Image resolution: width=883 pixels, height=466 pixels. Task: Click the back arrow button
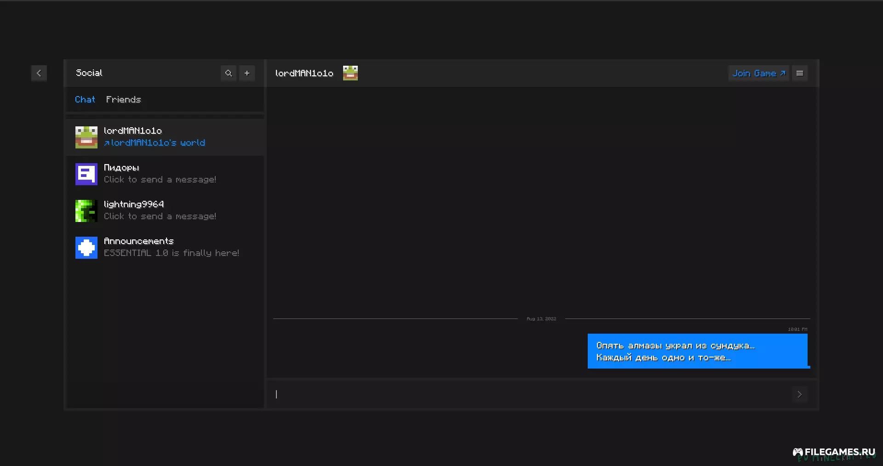point(39,73)
